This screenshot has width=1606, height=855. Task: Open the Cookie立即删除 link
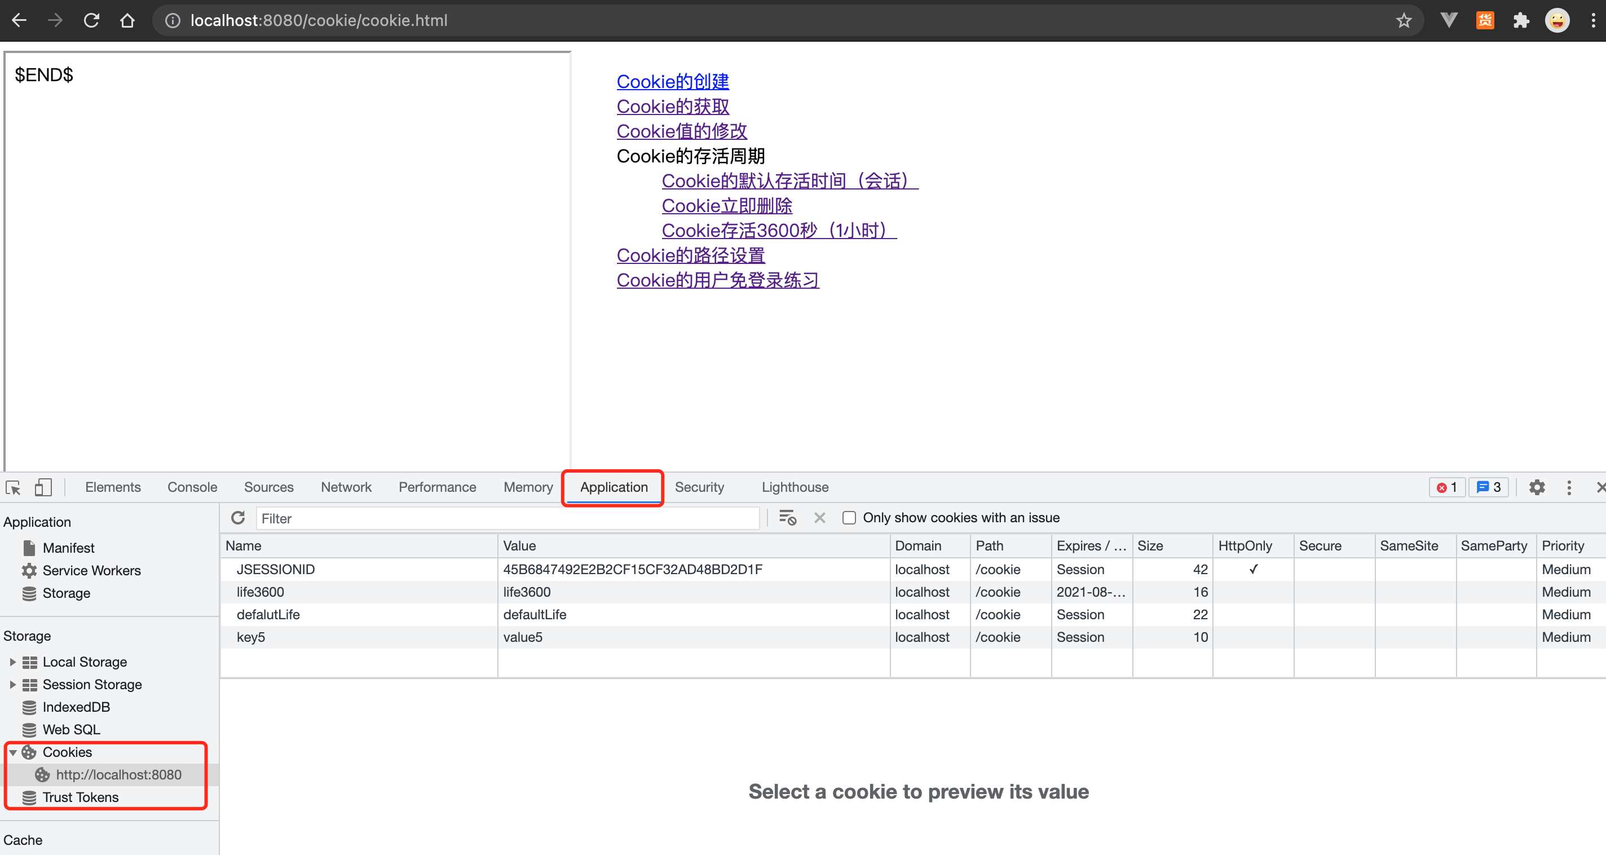coord(726,206)
